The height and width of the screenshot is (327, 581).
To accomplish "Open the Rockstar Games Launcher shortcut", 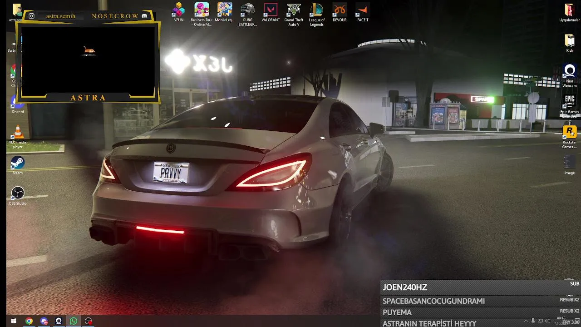I will click(570, 137).
